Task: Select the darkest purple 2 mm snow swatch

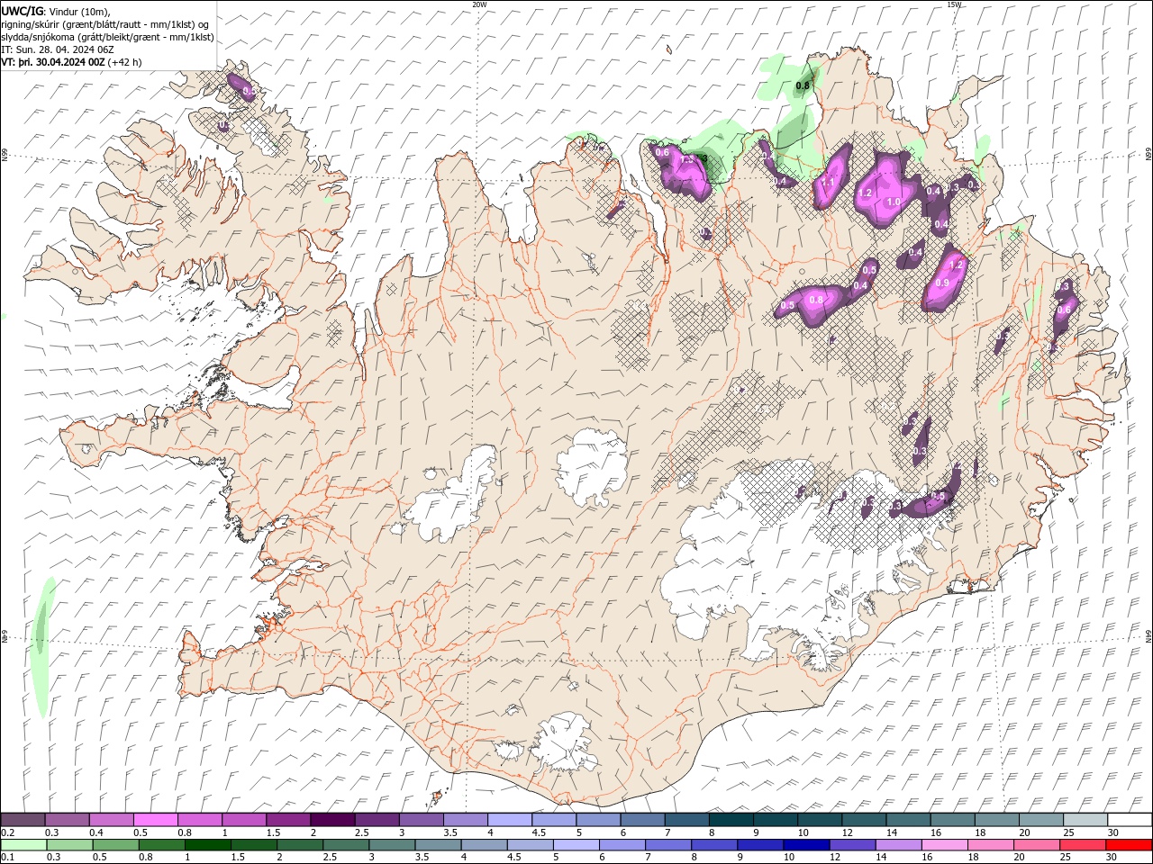Action: 333,820
